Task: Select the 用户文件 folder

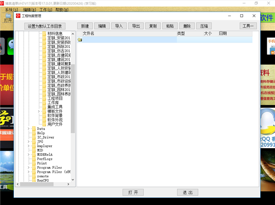Action: click(55, 124)
